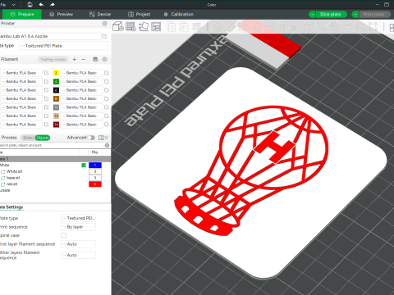Open Filament section gear settings icon
This screenshot has width=394, height=295.
(x=104, y=59)
